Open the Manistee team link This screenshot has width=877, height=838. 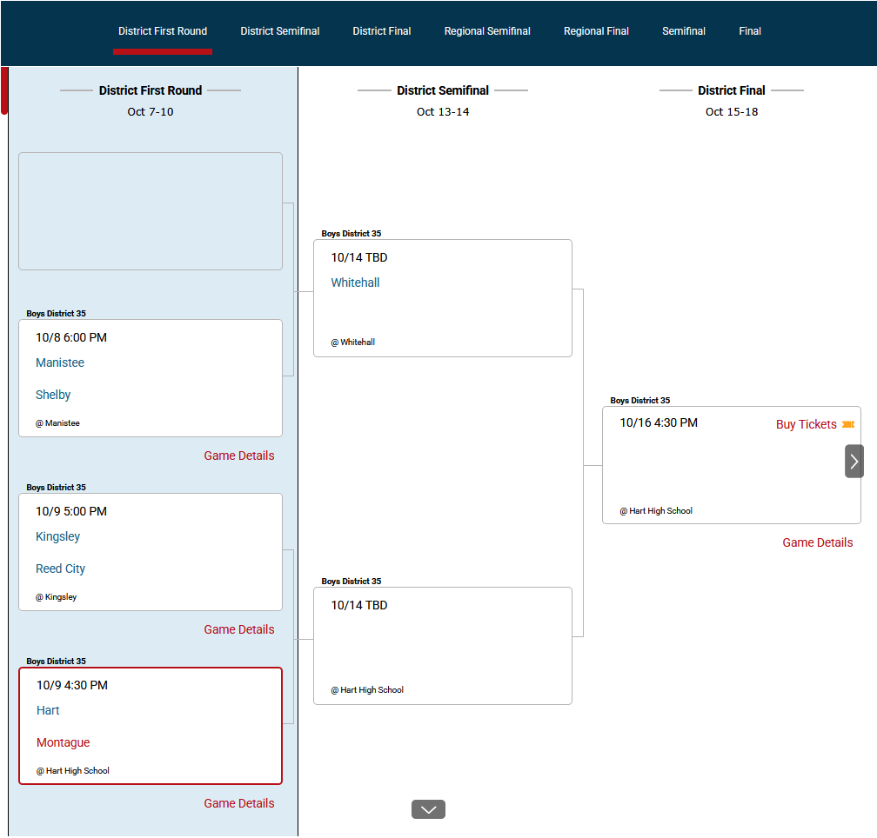point(60,362)
